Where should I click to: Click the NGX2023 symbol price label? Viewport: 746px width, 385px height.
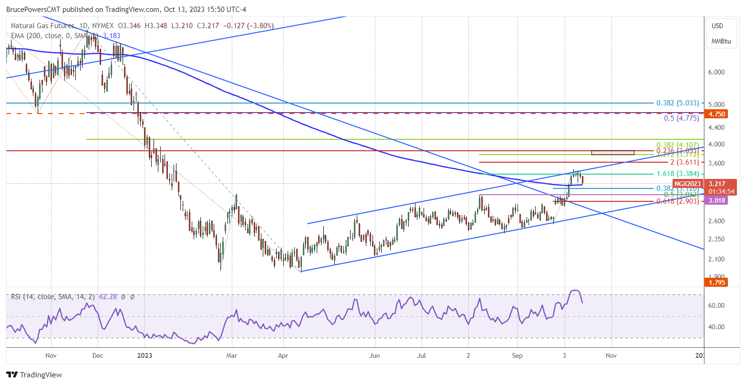coord(688,183)
